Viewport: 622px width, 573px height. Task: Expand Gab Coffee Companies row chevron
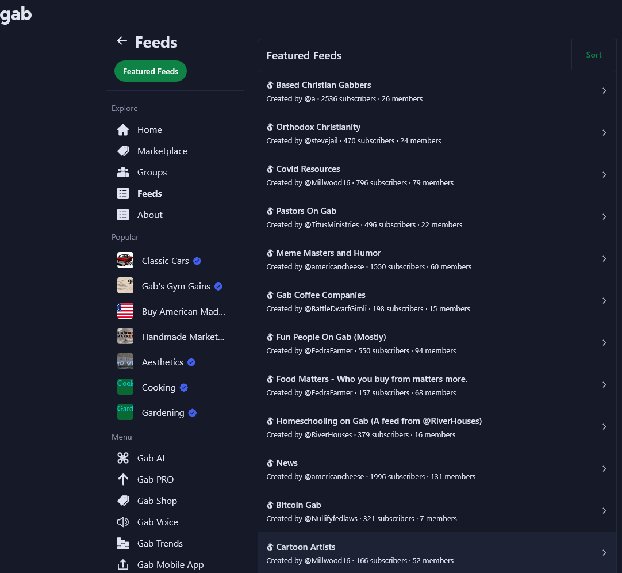(604, 301)
